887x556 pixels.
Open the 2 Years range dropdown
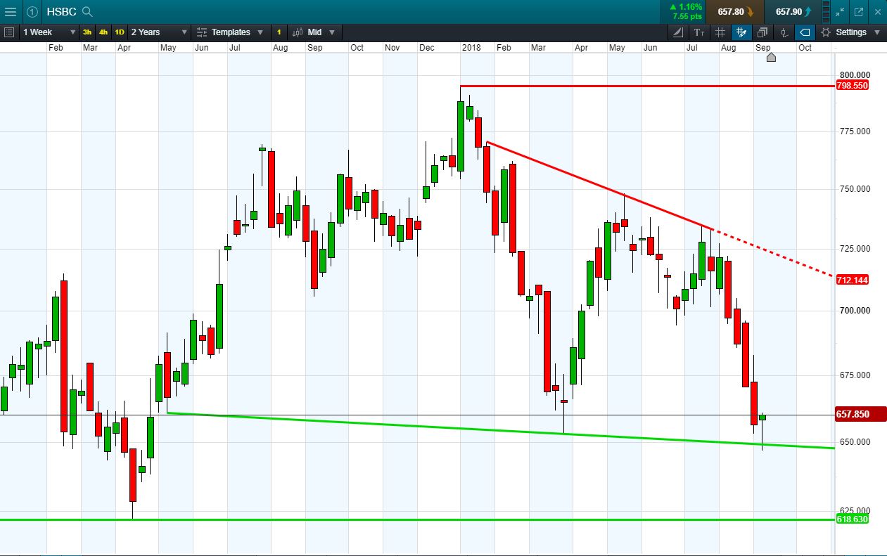pos(159,32)
